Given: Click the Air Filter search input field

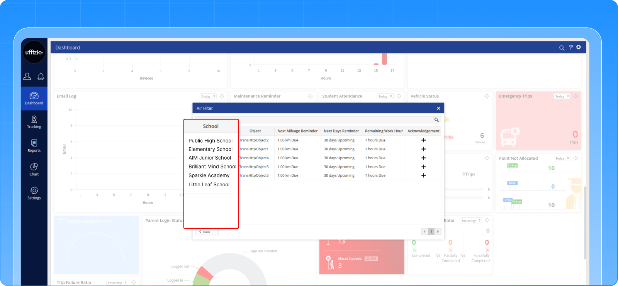Looking at the screenshot, I should point(315,120).
